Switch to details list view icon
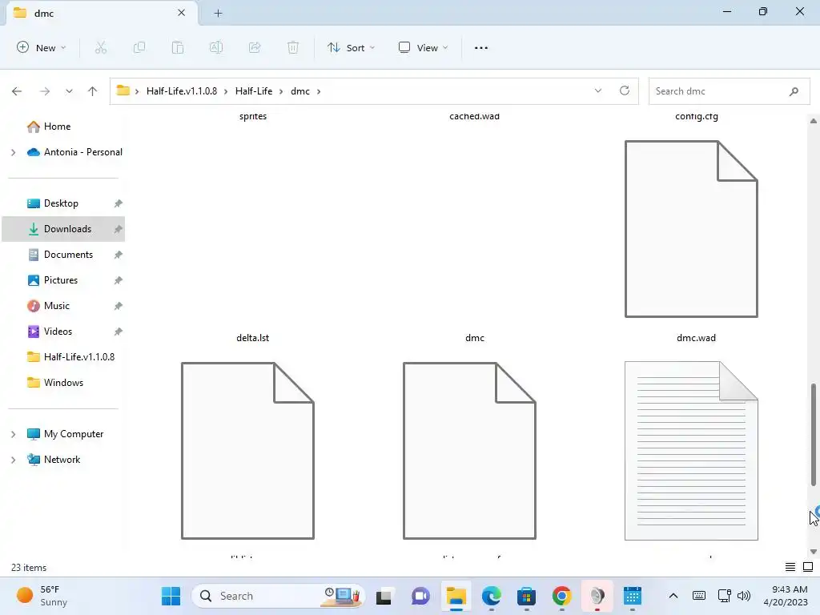 coord(790,567)
